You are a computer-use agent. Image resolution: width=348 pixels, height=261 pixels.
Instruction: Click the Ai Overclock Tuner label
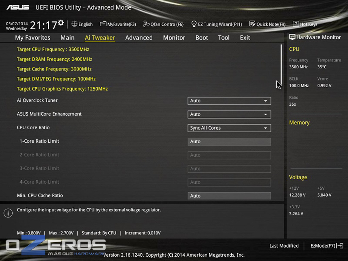pyautogui.click(x=37, y=100)
